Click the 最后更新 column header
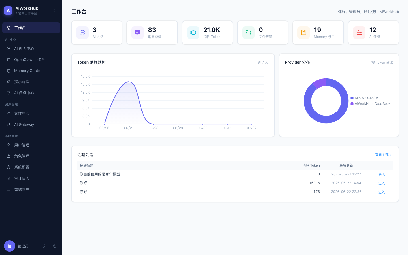The width and height of the screenshot is (408, 255). click(346, 165)
